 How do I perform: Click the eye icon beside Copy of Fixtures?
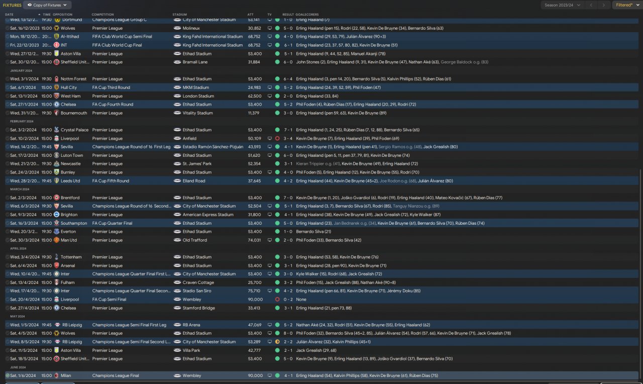coord(30,5)
